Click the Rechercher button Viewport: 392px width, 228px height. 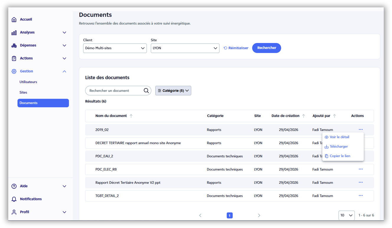click(x=267, y=48)
